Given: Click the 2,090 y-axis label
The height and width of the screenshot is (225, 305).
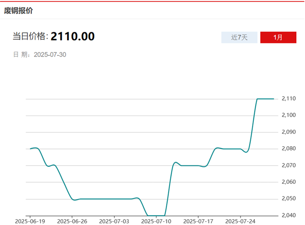Looking at the screenshot, I should coord(288,132).
